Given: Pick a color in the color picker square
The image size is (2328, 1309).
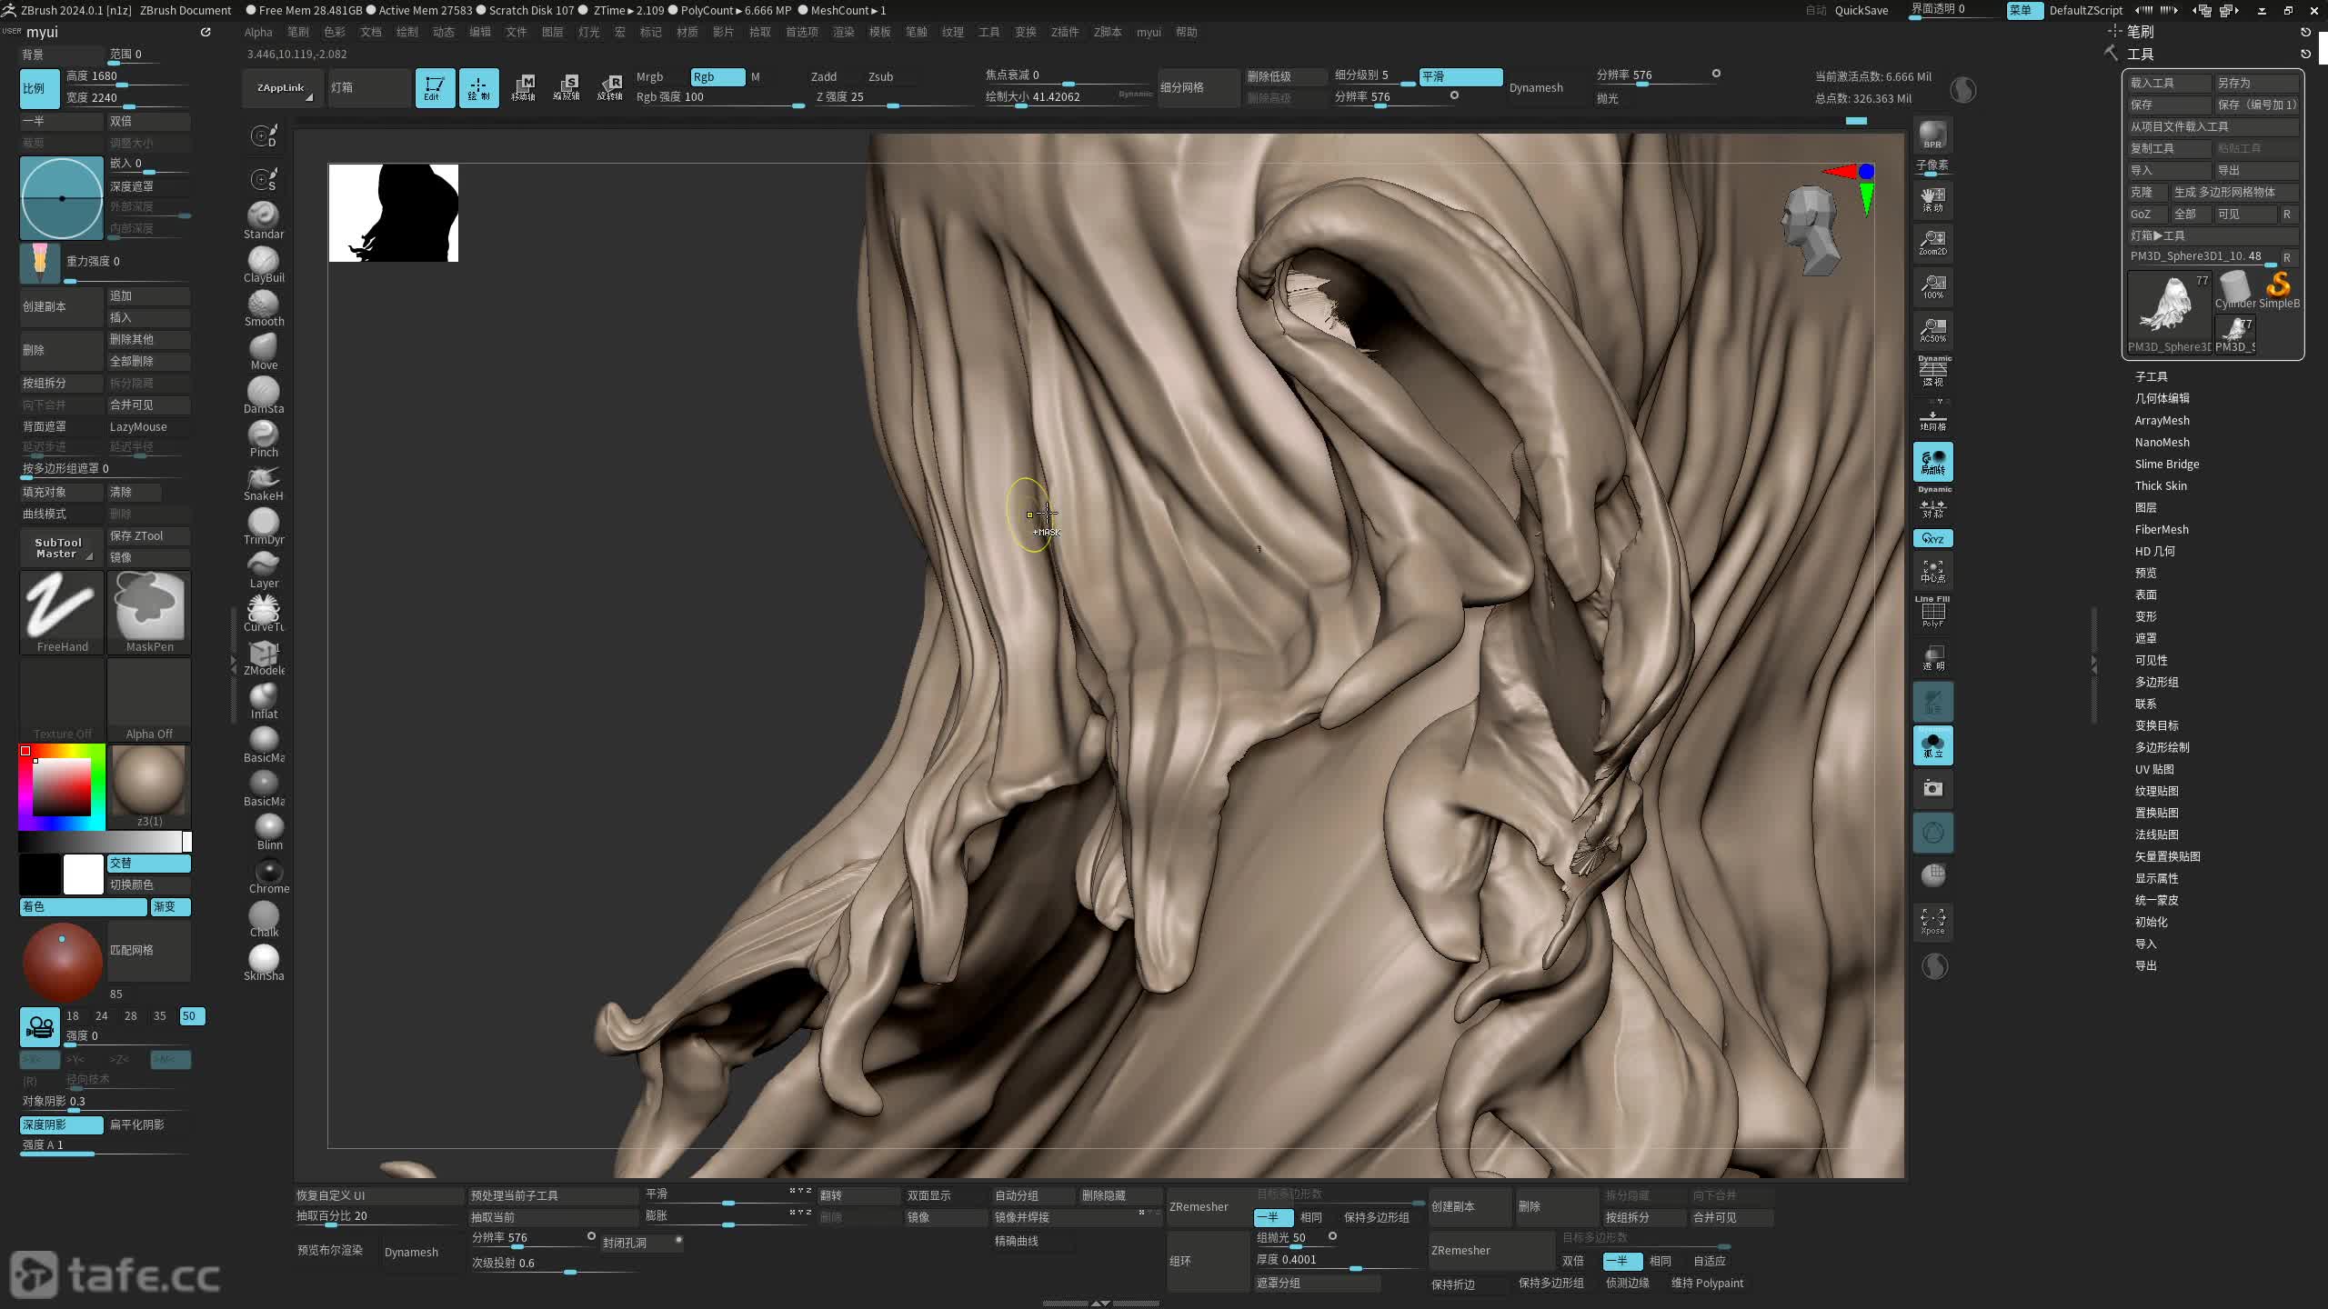Looking at the screenshot, I should coord(62,786).
